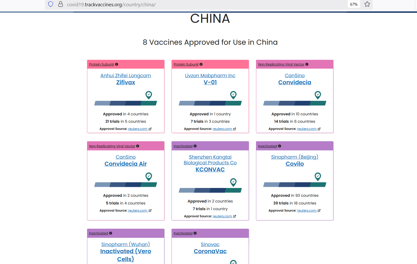This screenshot has height=264, width=417.
Task: Open the Anhui Zhifei Longcom manufacturer link
Action: pyautogui.click(x=126, y=75)
